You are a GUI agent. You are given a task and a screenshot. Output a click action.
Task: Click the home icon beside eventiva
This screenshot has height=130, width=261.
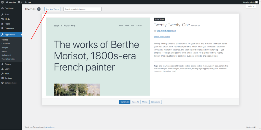pos(7,2)
